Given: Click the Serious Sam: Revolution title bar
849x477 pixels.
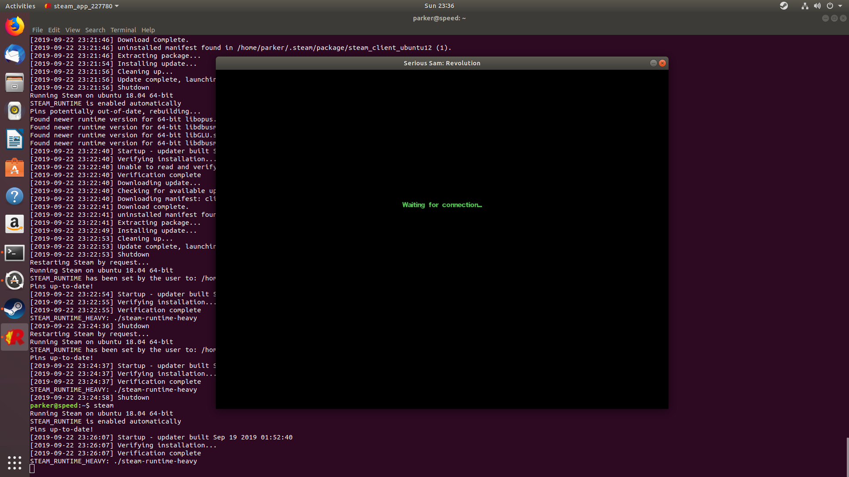Looking at the screenshot, I should tap(442, 63).
